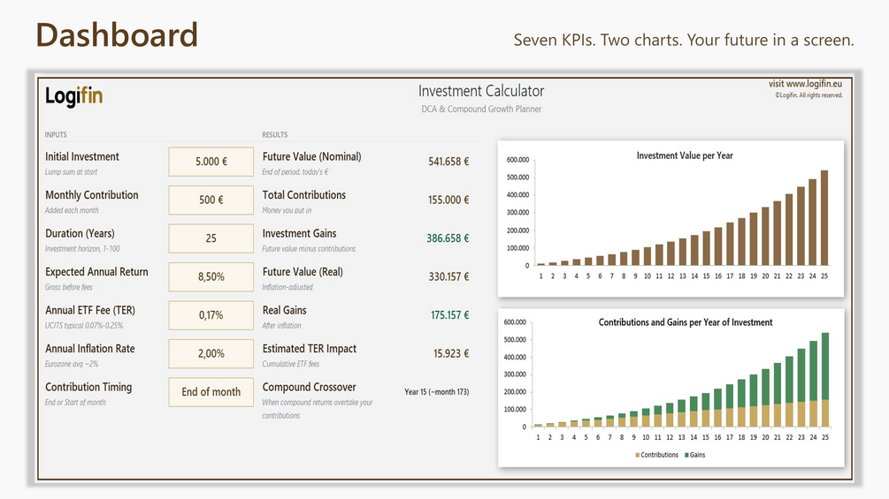The image size is (889, 499).
Task: Click the Future Value (Nominal) result 541.658 €
Action: [x=448, y=162]
